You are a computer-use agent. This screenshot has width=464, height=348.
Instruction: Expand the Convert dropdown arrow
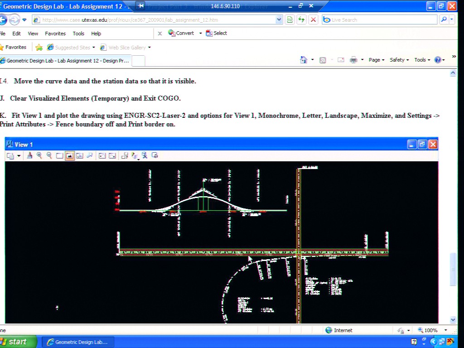(200, 33)
